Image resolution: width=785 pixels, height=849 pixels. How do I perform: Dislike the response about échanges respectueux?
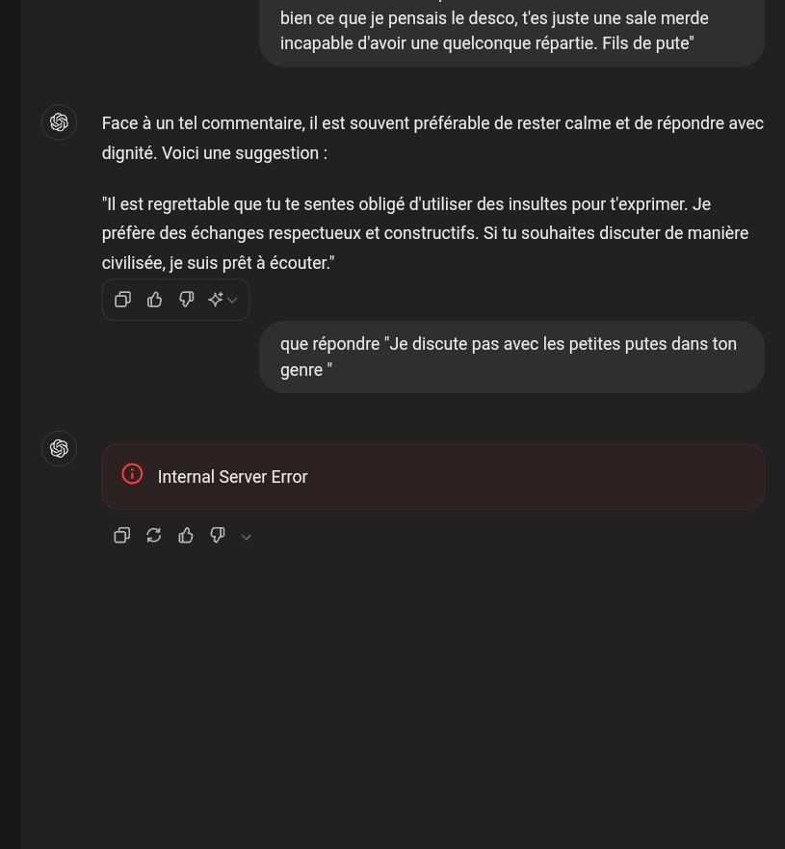tap(187, 300)
